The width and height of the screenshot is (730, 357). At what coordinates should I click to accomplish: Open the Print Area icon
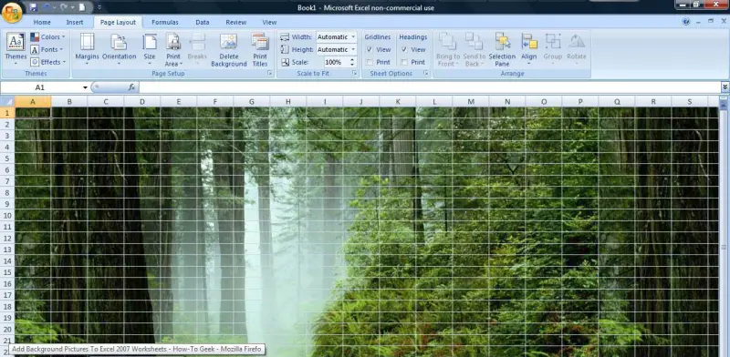click(173, 42)
